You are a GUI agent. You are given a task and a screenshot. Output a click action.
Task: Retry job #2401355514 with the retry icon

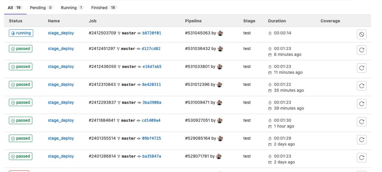tap(361, 139)
